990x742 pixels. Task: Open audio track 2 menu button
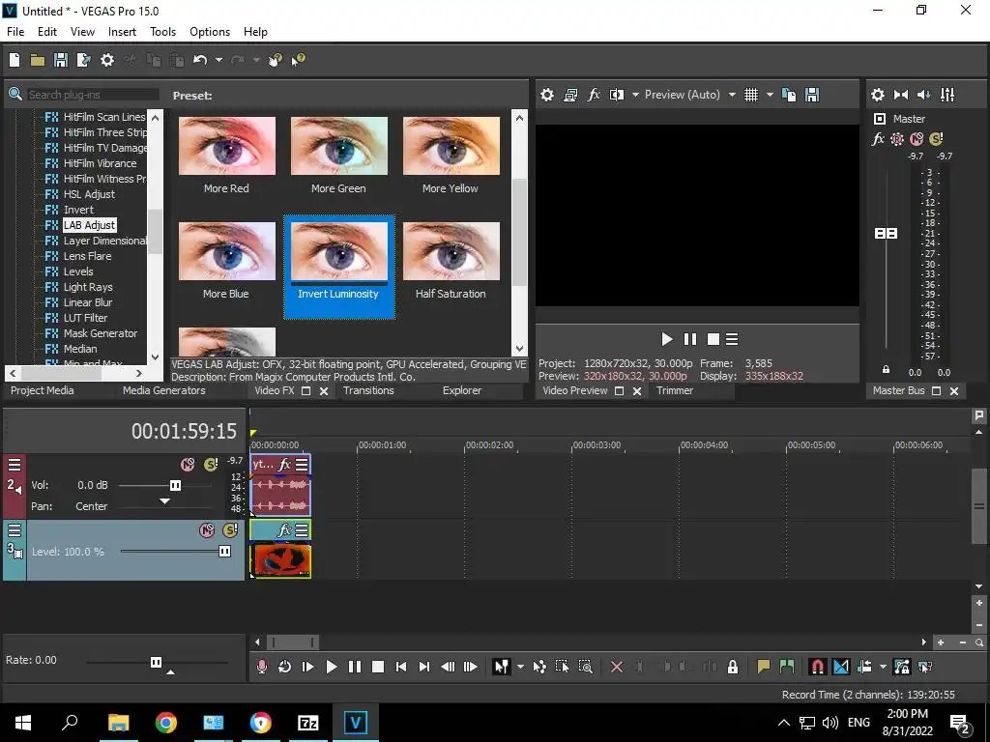(x=14, y=465)
